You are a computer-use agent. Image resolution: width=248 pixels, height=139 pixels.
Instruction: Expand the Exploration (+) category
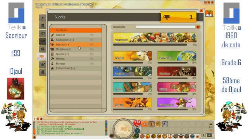[76, 40]
